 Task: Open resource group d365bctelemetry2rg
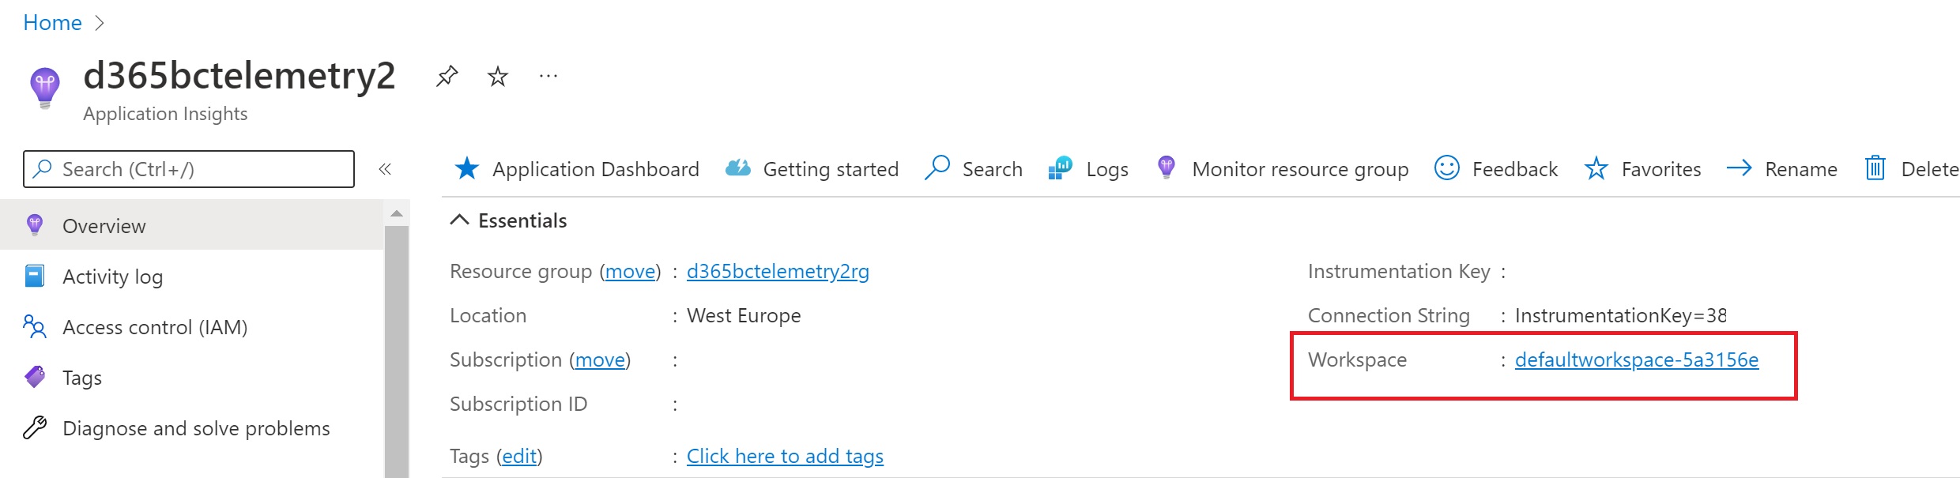[x=778, y=271]
